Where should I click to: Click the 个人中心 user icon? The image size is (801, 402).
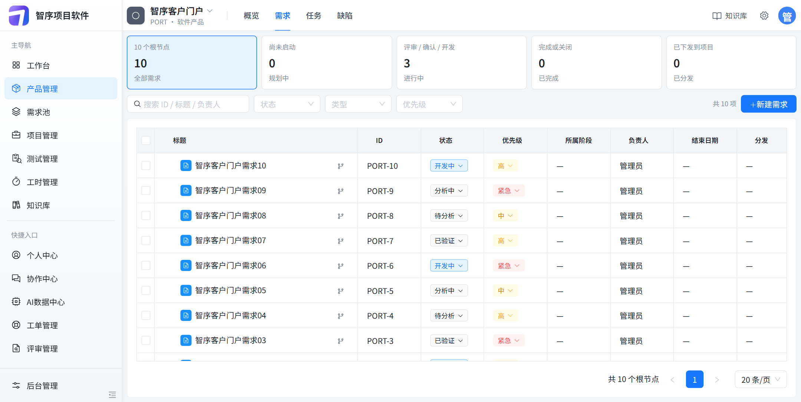[x=16, y=255]
